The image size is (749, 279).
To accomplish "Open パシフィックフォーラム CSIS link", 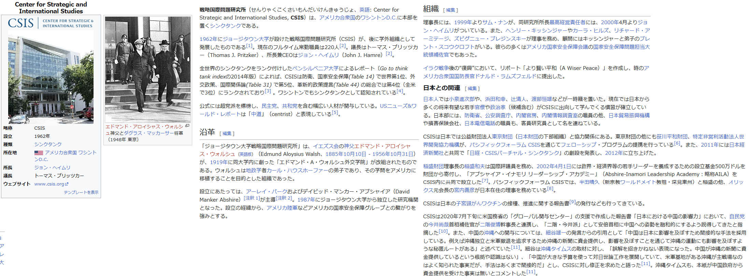I will coord(505,145).
